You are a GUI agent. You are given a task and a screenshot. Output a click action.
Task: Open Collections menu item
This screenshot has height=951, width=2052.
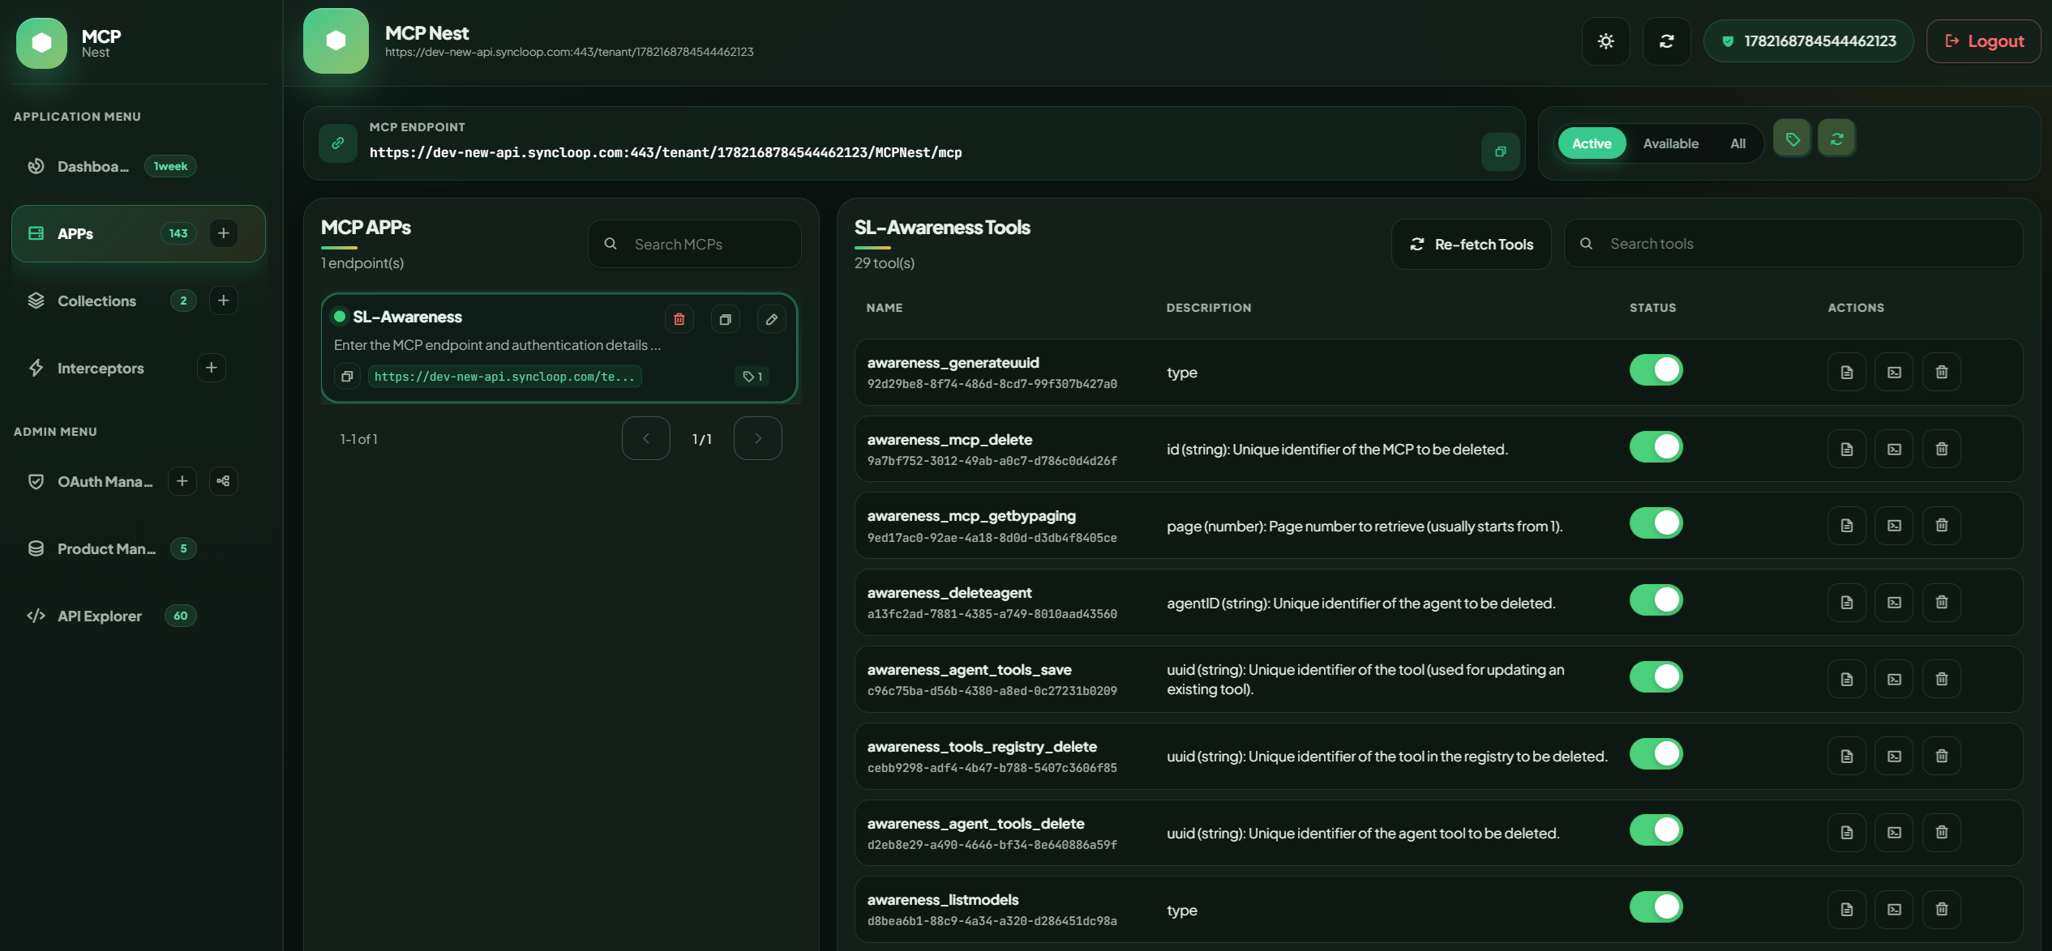96,301
